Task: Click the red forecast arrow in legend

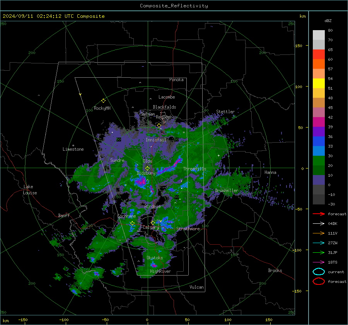Action: coord(319,214)
